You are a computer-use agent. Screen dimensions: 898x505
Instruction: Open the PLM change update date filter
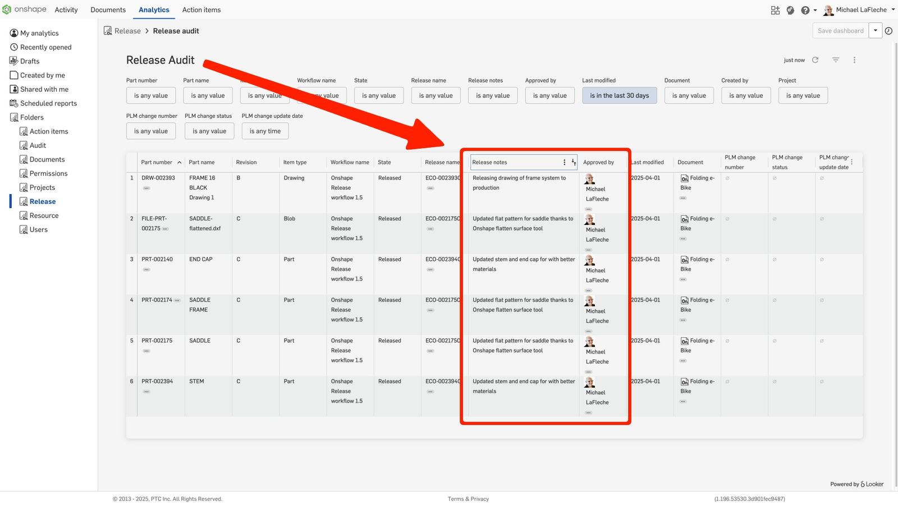265,131
